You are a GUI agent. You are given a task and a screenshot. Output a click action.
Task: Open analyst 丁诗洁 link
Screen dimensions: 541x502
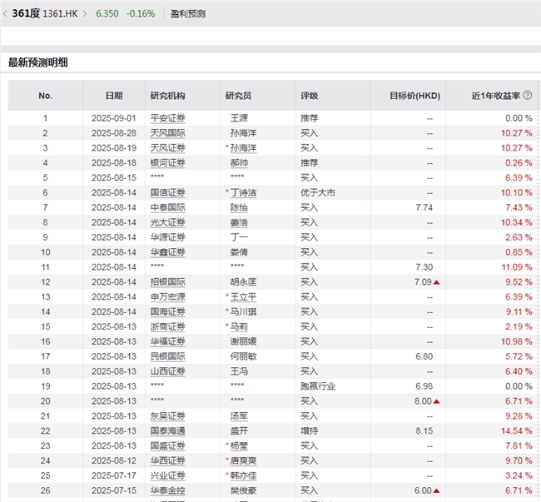point(243,192)
